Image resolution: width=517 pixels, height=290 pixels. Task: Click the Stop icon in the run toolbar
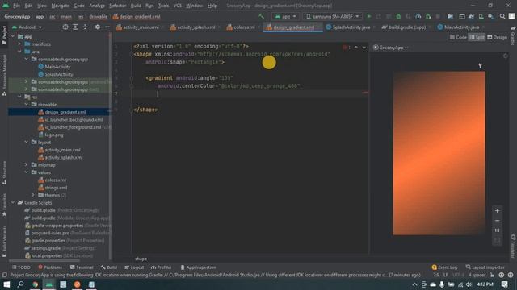(438, 16)
